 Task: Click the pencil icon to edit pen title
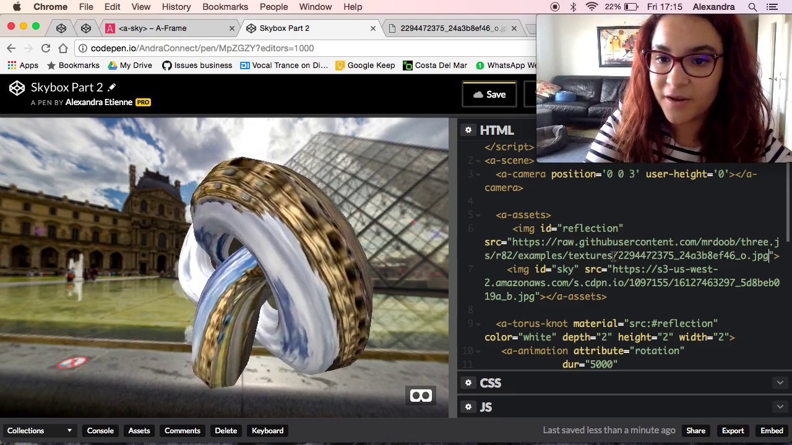coord(111,87)
